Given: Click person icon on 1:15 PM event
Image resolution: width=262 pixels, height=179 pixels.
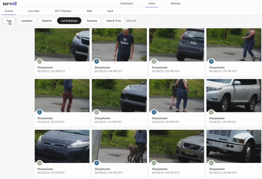Looking at the screenshot, I should pyautogui.click(x=40, y=112).
